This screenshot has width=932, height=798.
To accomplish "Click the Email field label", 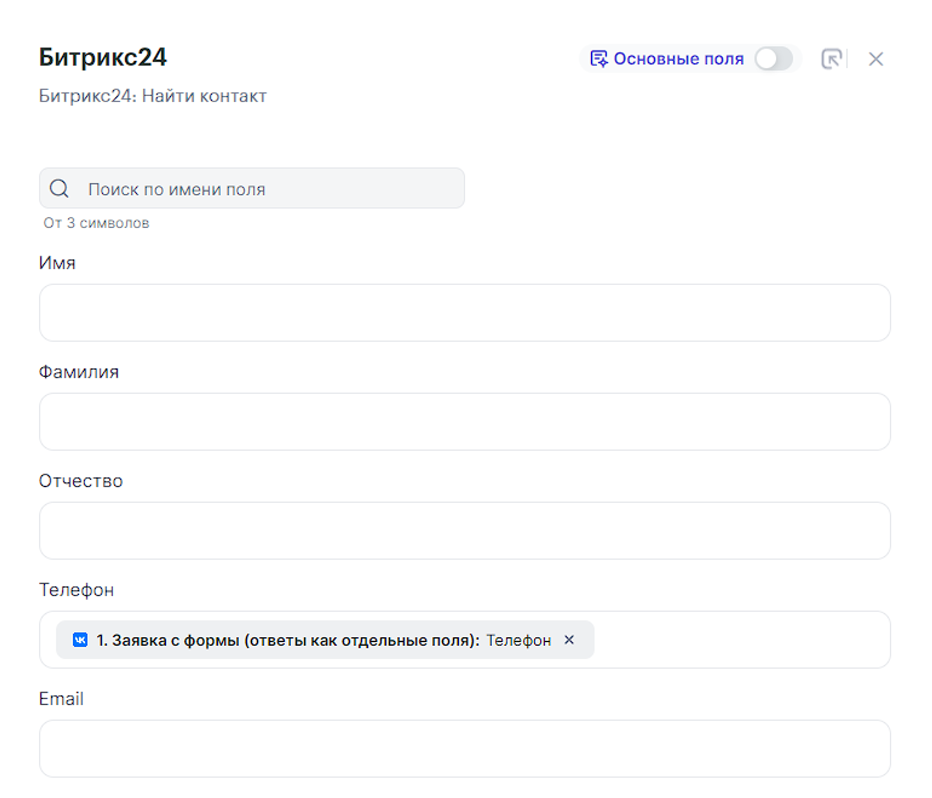I will [x=61, y=699].
